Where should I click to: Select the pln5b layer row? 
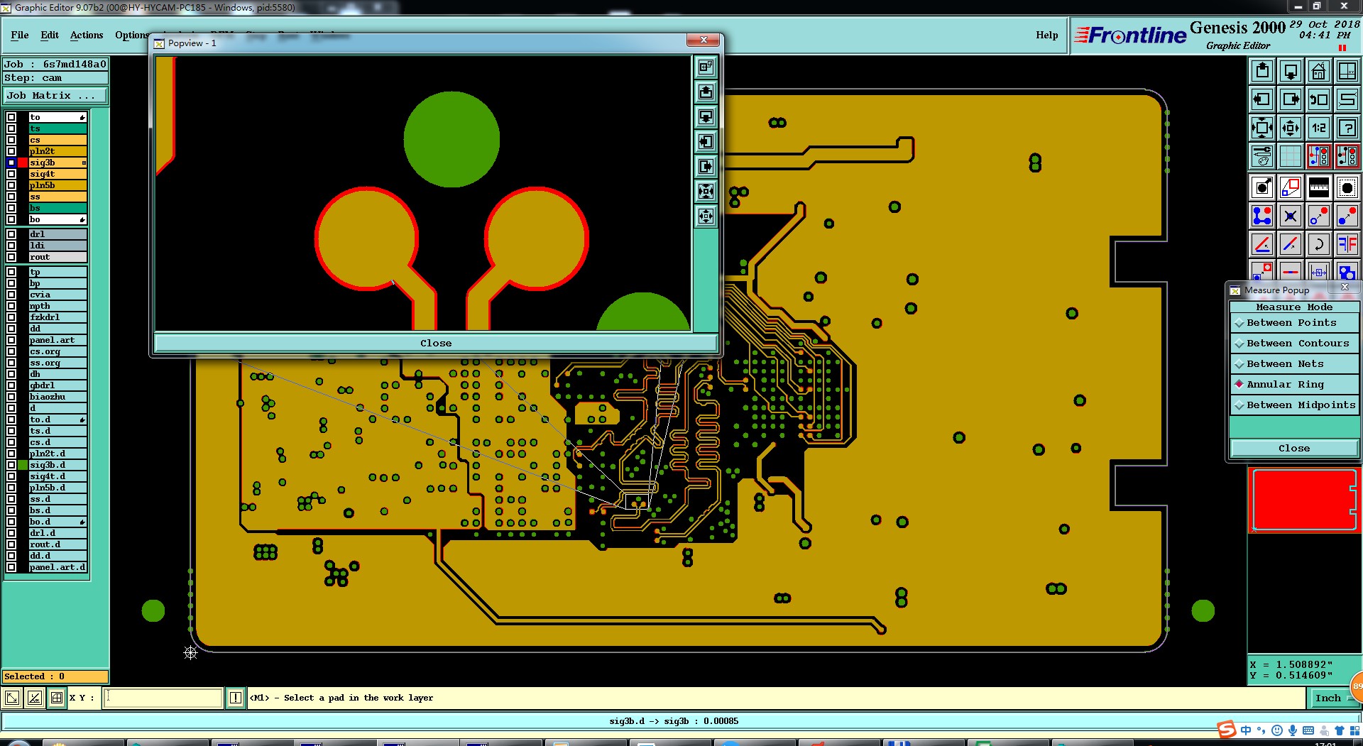click(58, 185)
